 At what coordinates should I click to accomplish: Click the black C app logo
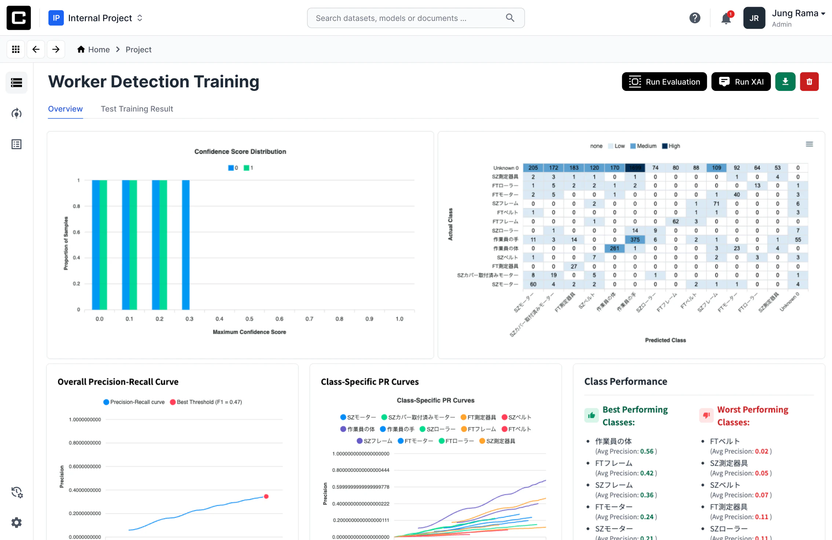coord(19,18)
